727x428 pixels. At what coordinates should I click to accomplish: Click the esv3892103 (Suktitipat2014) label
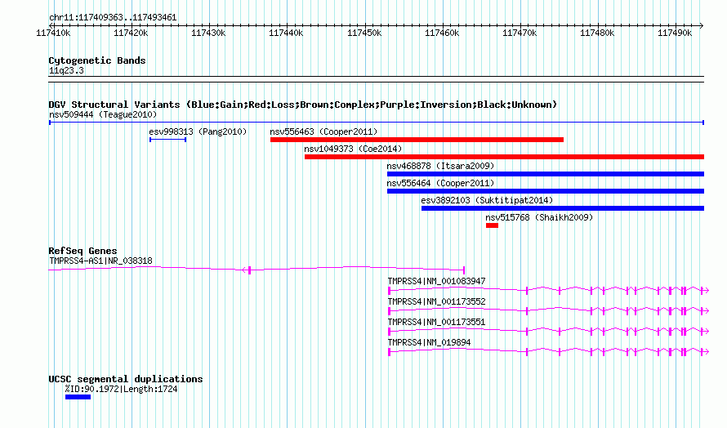tap(488, 200)
